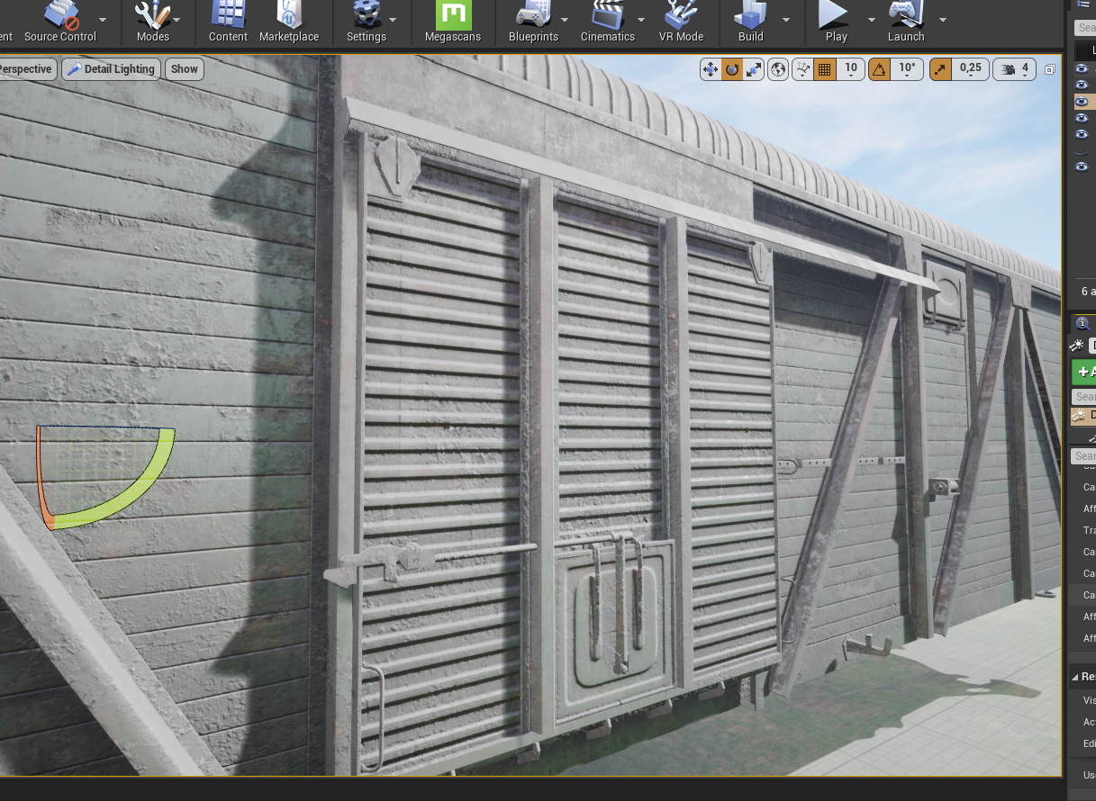Select the translate gizmo tool
Image resolution: width=1096 pixels, height=801 pixels.
[x=710, y=69]
